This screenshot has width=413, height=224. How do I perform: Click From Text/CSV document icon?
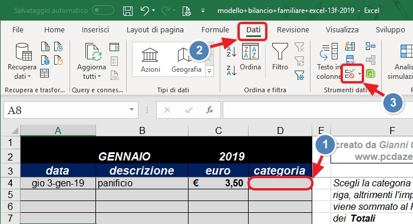pyautogui.click(x=45, y=46)
